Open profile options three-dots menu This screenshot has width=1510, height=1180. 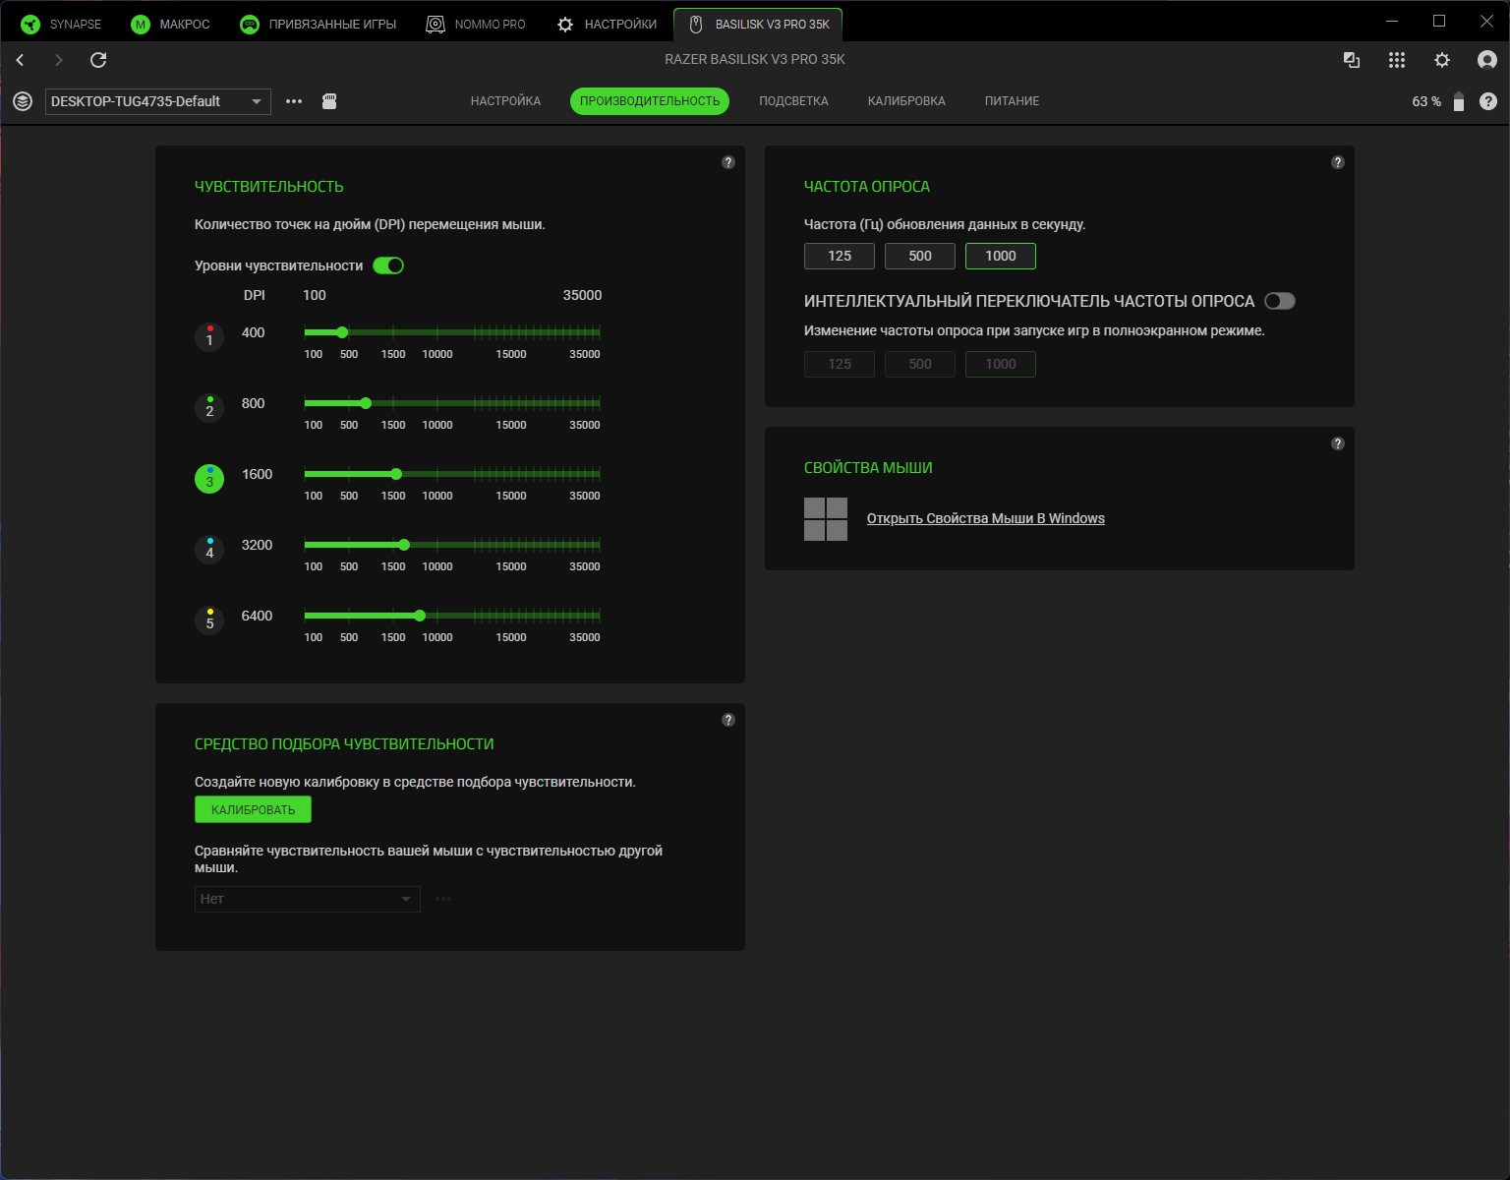point(294,101)
